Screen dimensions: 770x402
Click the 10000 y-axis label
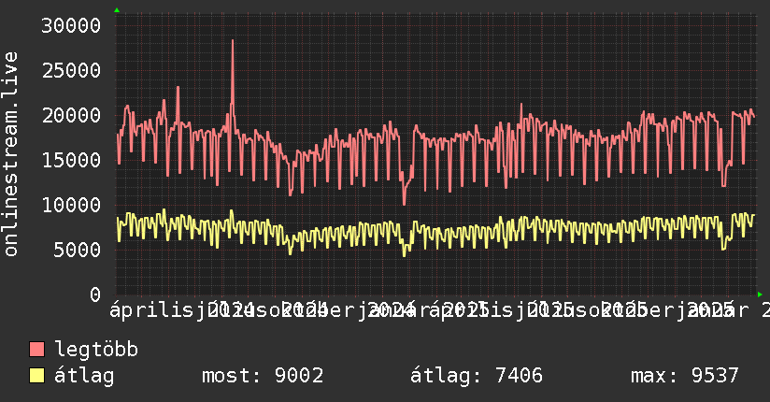coord(71,205)
